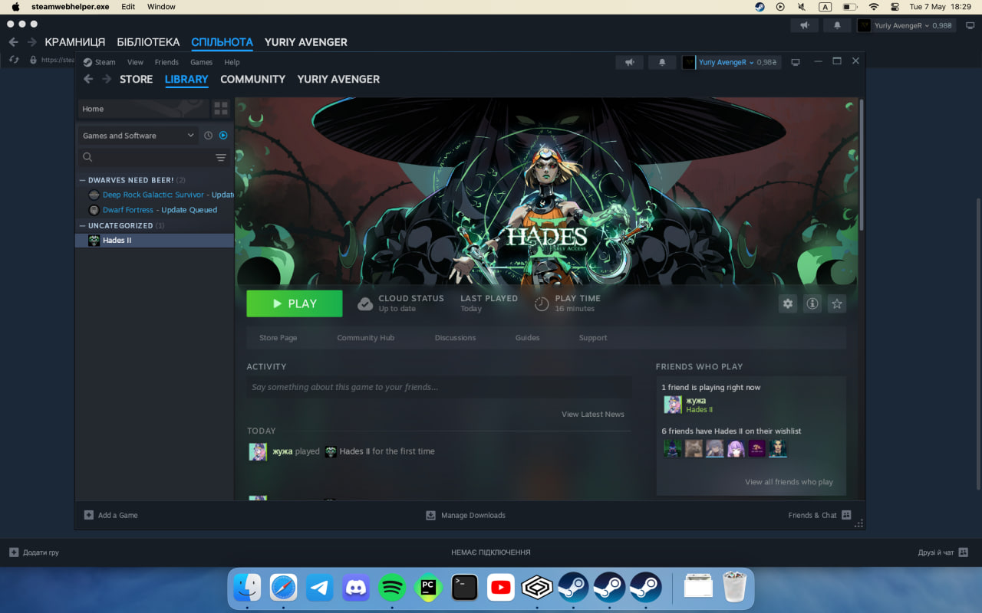Open the Discussions tab for Hades II
The width and height of the screenshot is (982, 613).
[455, 338]
